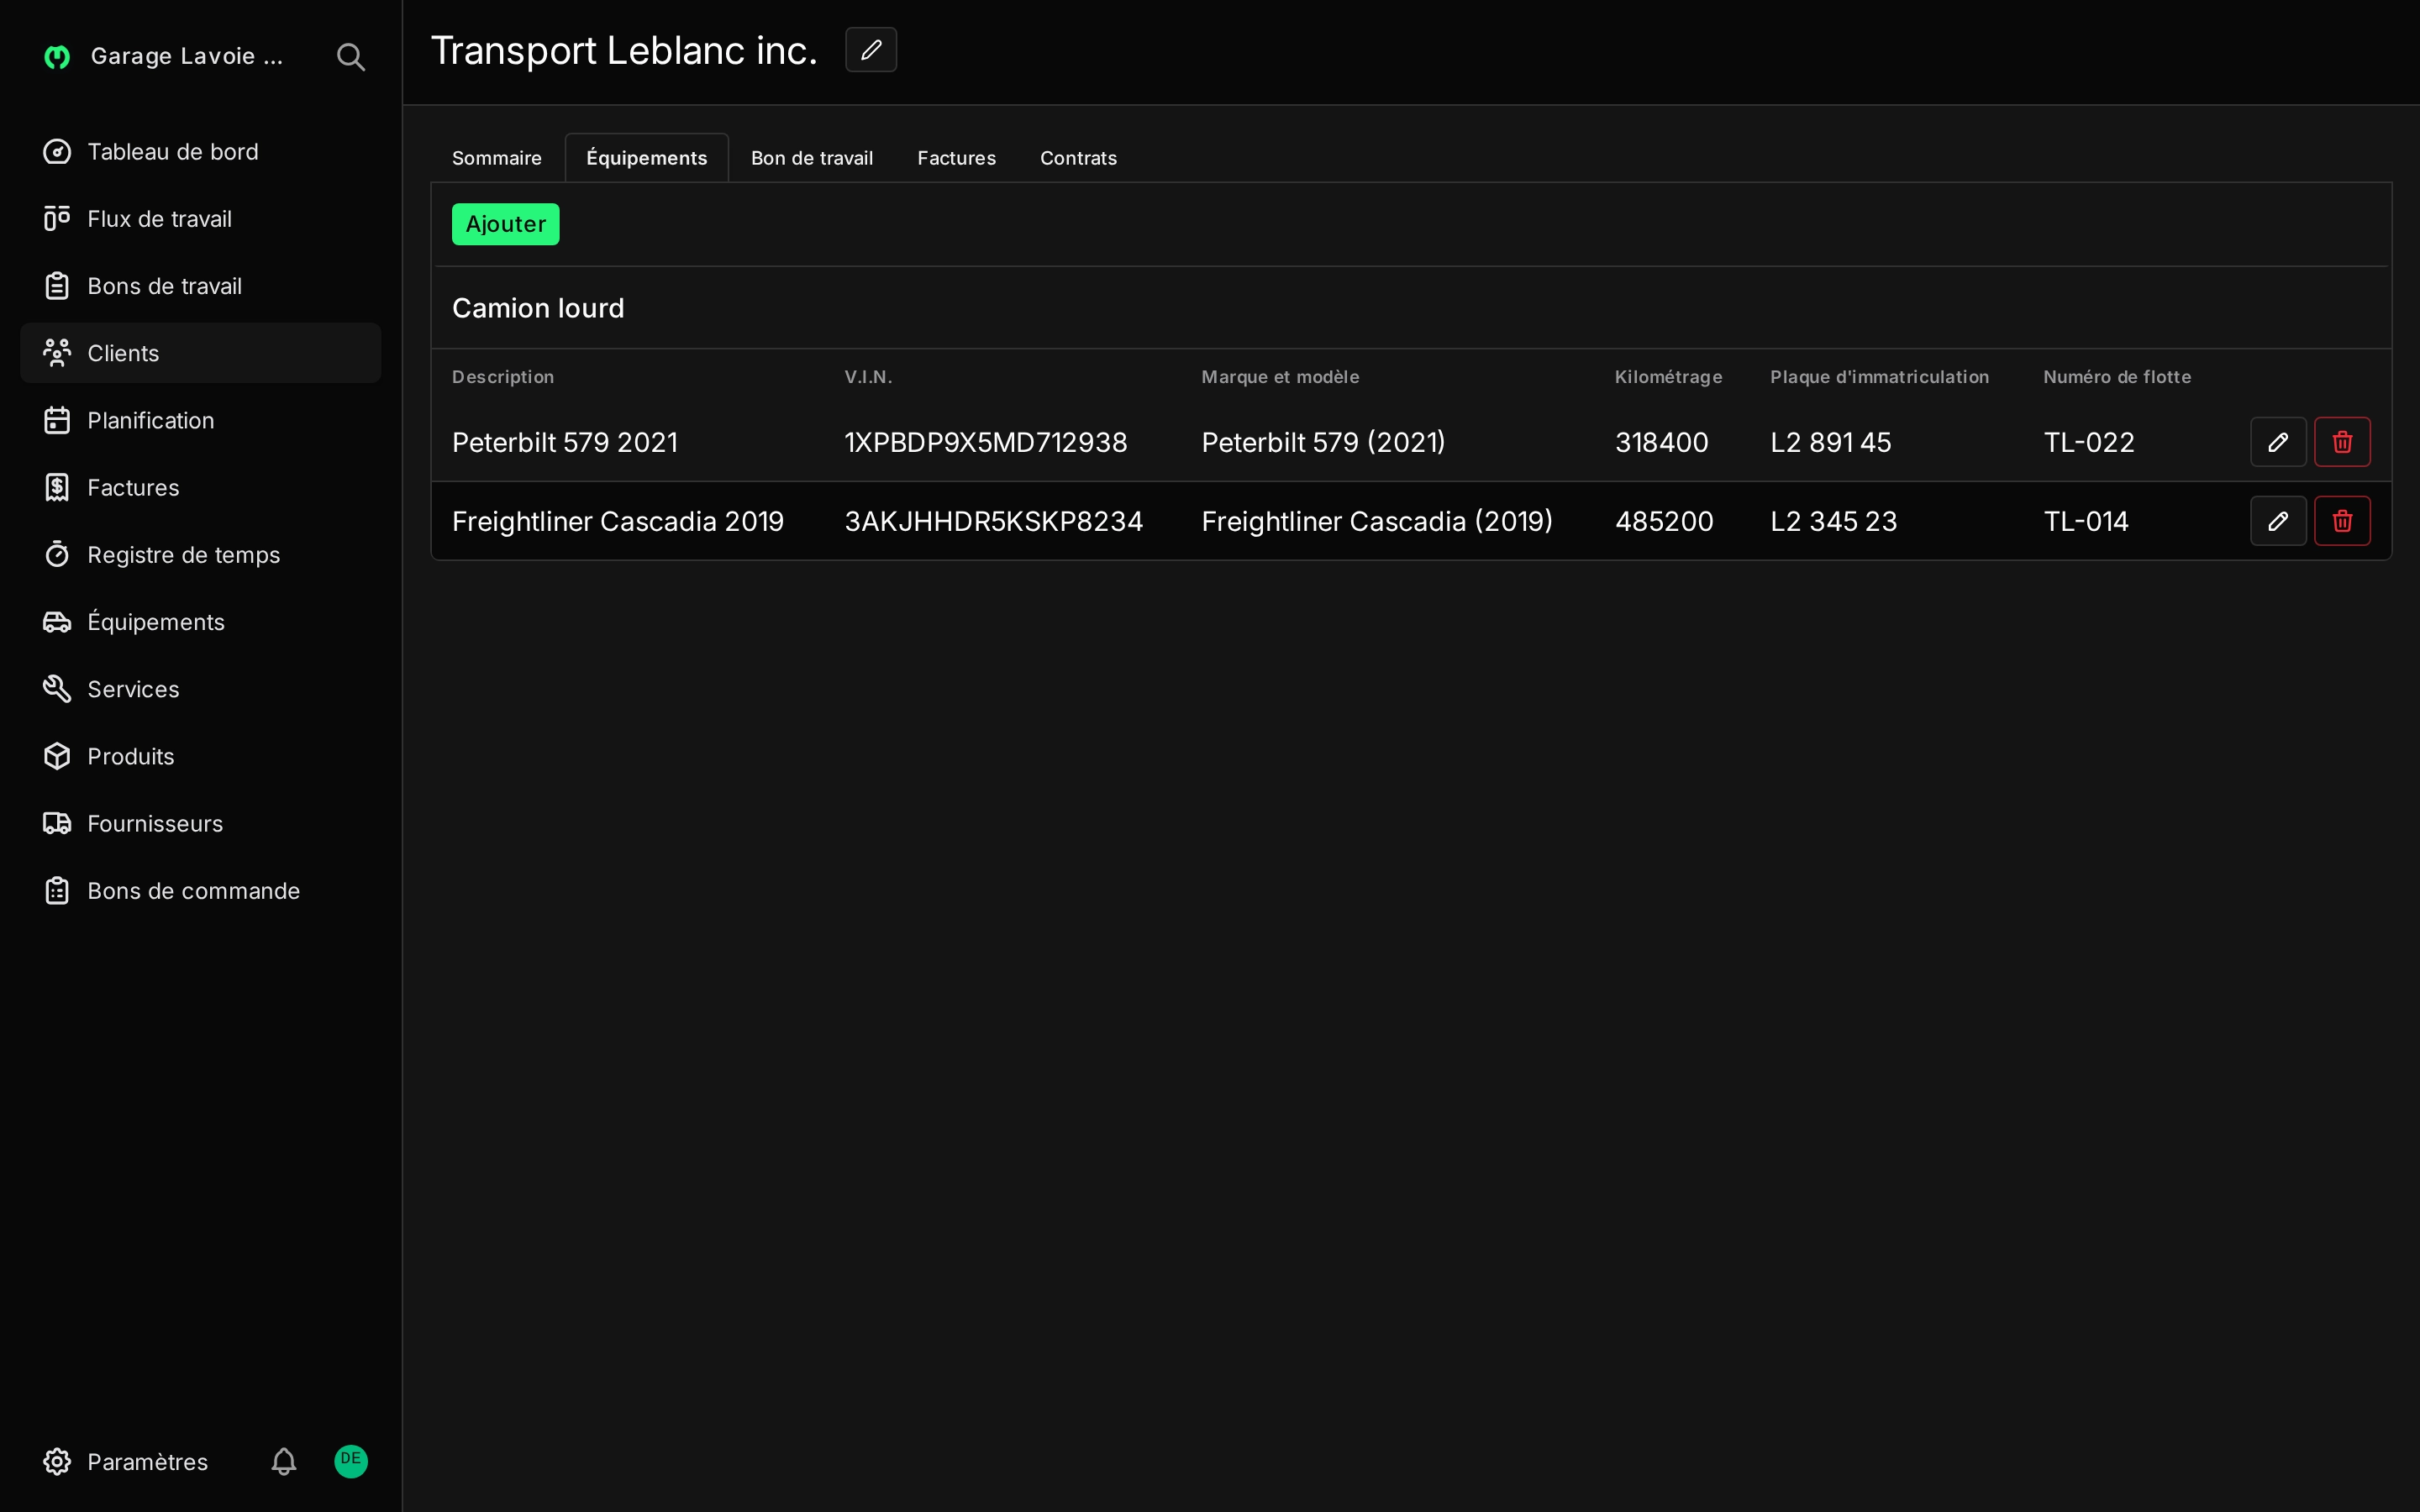Open Produits section
Image resolution: width=2420 pixels, height=1512 pixels.
pyautogui.click(x=200, y=756)
